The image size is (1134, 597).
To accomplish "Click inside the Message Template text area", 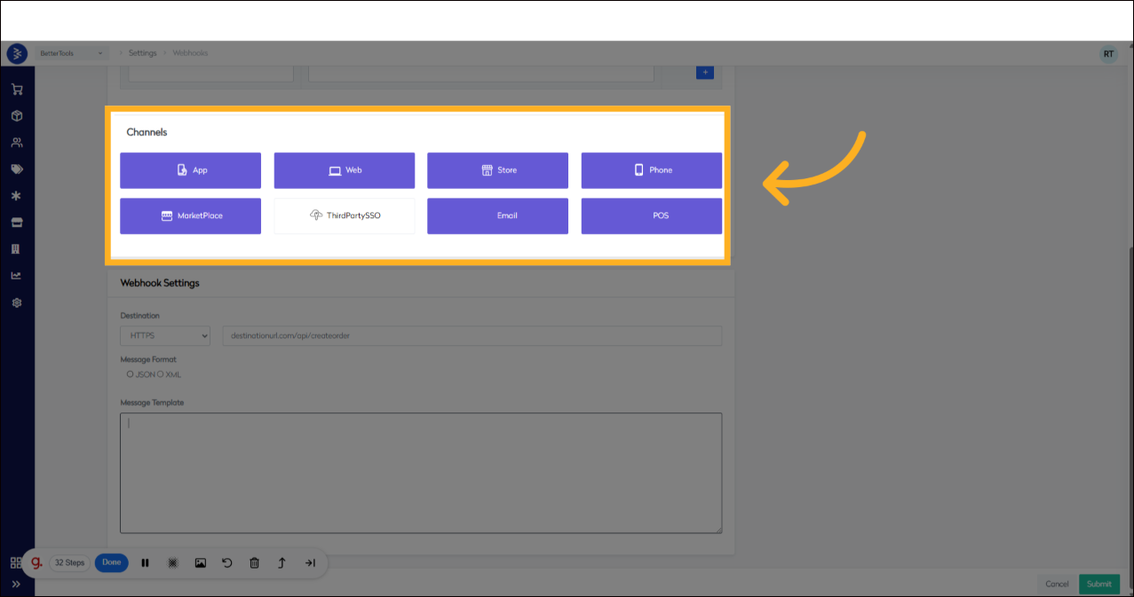I will pyautogui.click(x=420, y=470).
